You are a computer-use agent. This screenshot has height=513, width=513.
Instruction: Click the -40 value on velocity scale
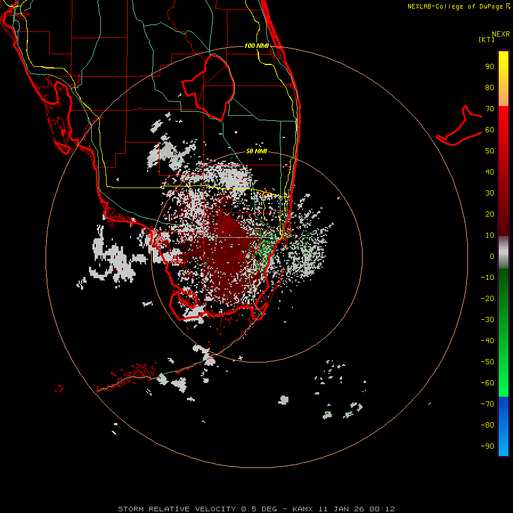tap(487, 341)
